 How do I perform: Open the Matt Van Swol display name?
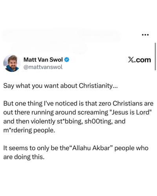[43, 60]
